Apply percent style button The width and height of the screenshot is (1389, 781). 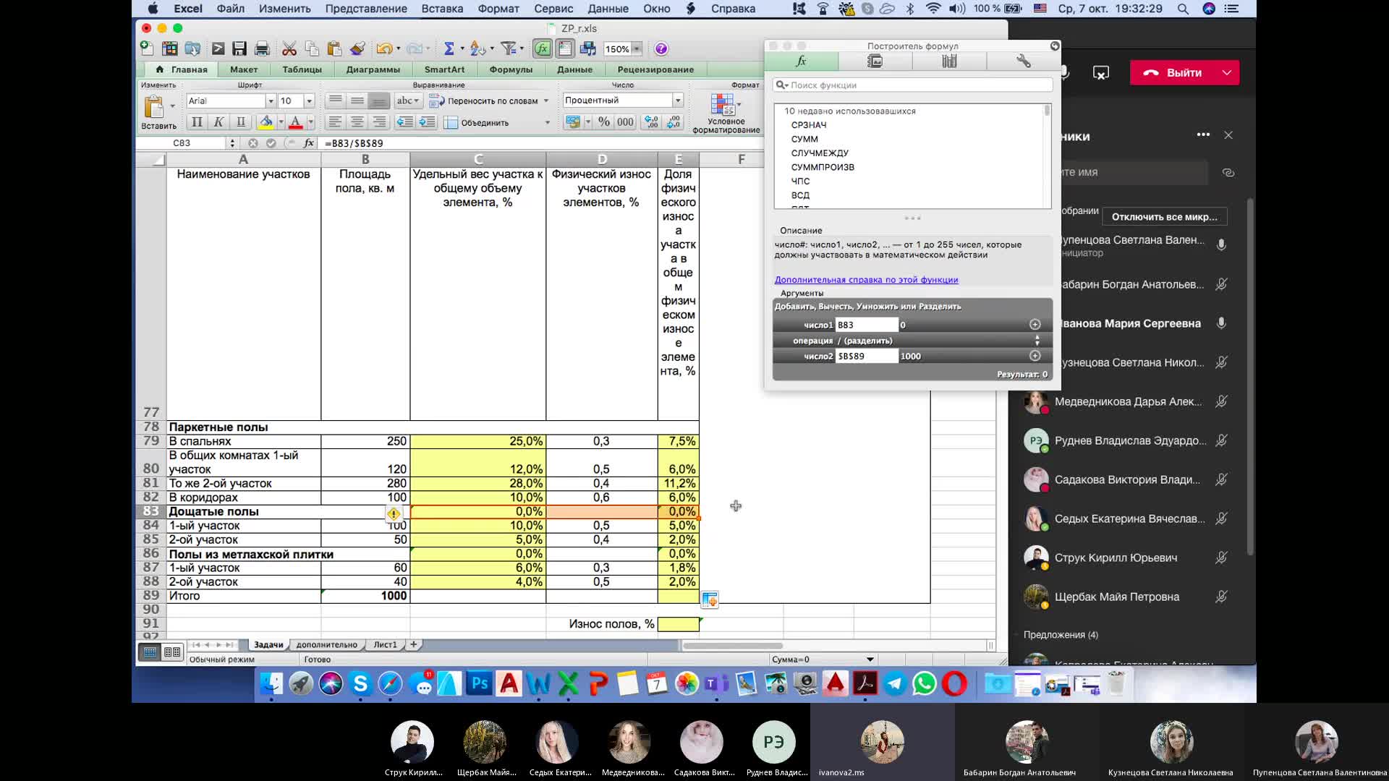[604, 122]
